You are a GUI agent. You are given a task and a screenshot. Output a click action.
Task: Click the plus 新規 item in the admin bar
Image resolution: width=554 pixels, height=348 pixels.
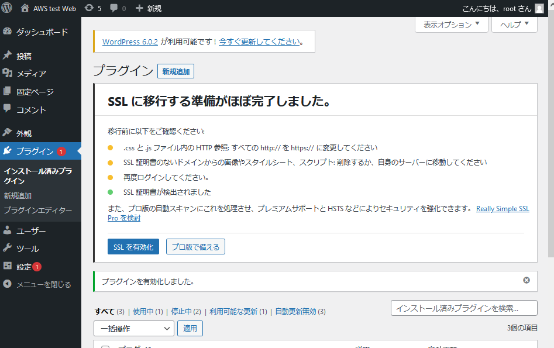click(149, 8)
